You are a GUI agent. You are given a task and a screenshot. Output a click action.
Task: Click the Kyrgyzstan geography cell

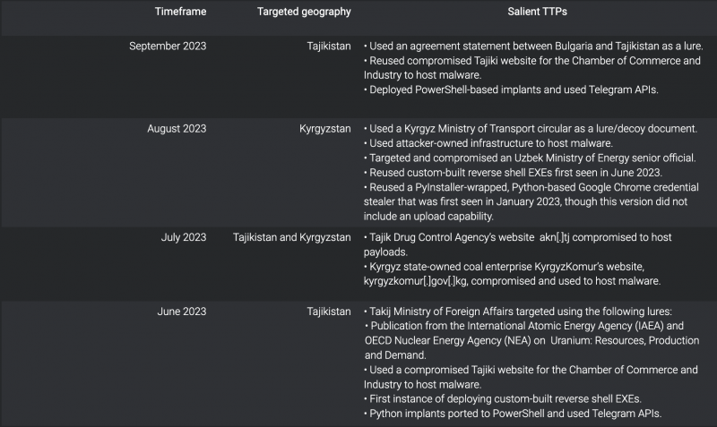325,129
